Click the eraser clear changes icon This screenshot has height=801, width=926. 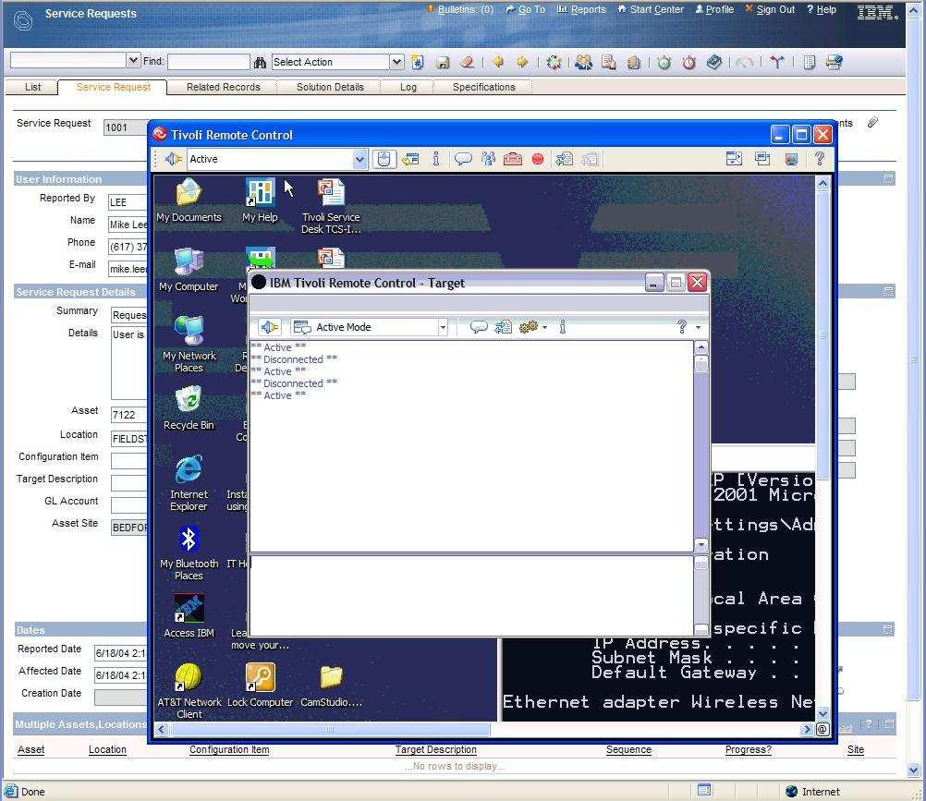[467, 62]
